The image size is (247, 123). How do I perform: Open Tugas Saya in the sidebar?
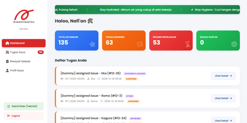point(24,52)
